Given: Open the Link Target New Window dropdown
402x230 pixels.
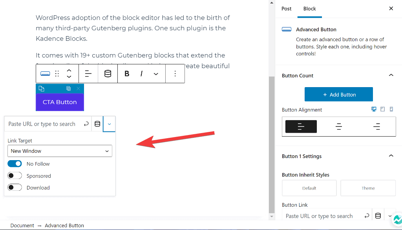Looking at the screenshot, I should [60, 151].
